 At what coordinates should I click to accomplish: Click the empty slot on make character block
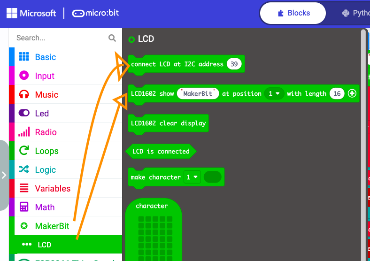(212, 177)
